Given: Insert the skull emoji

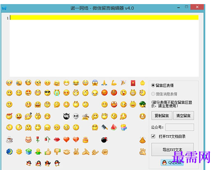Looking at the screenshot, I should pyautogui.click(x=76, y=116).
